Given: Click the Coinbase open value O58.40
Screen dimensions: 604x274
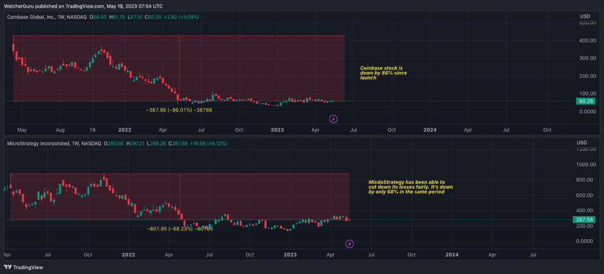Looking at the screenshot, I should (98, 17).
